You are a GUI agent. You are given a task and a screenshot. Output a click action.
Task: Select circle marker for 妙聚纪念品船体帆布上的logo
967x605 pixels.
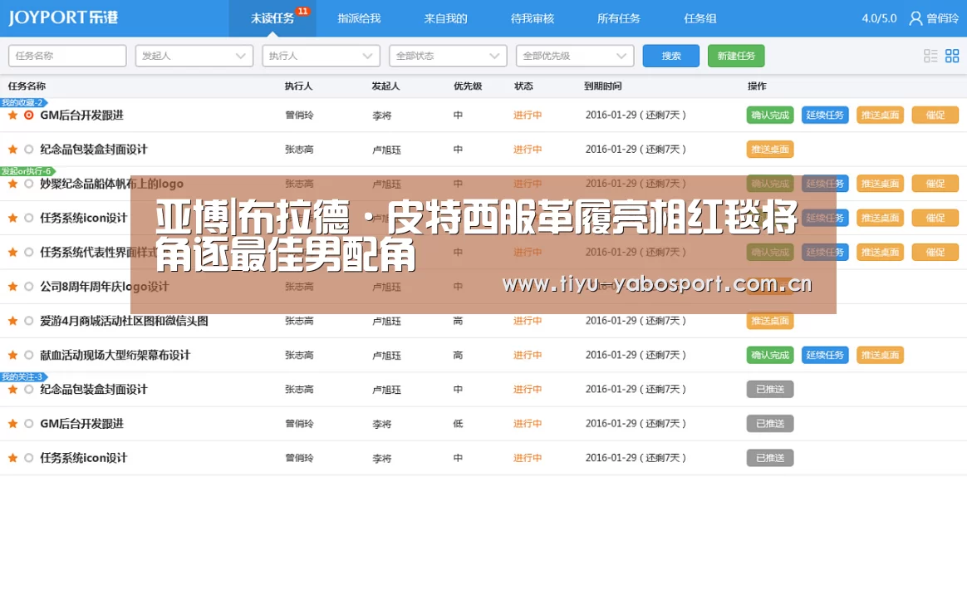(x=28, y=184)
